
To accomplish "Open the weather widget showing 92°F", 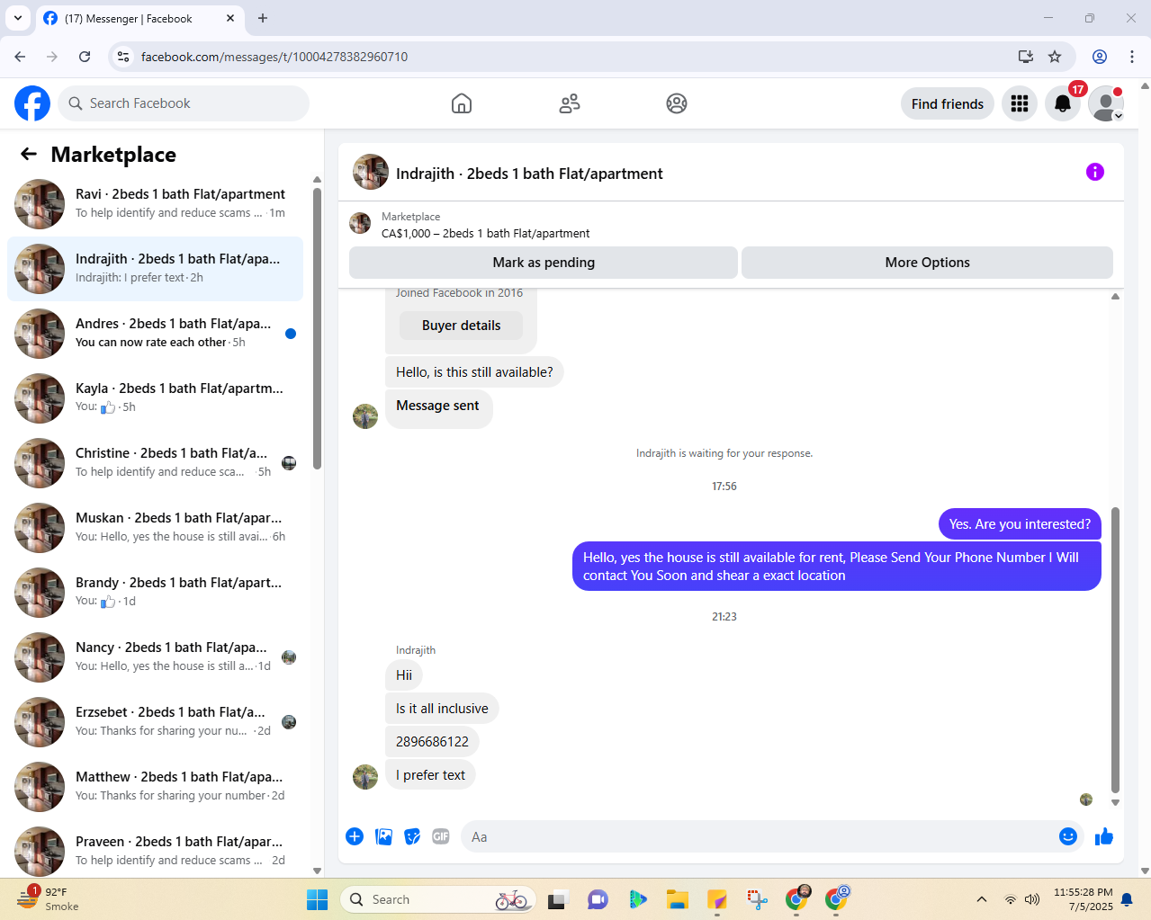I will 49,899.
